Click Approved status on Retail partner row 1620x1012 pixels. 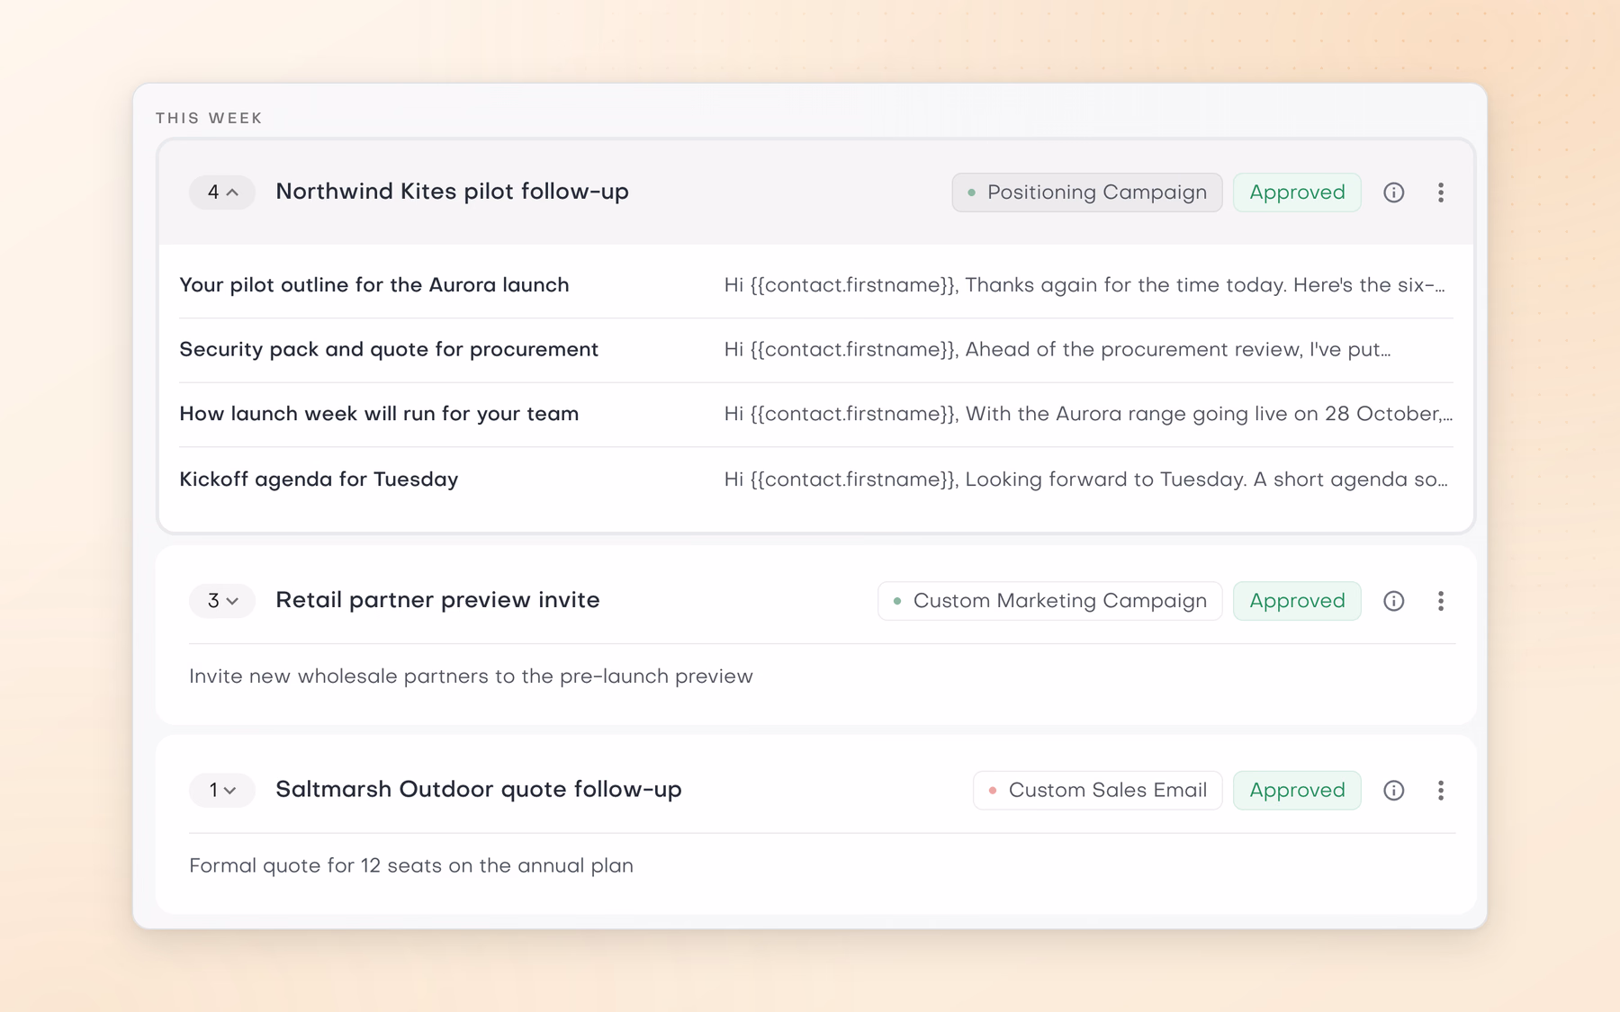click(1297, 601)
